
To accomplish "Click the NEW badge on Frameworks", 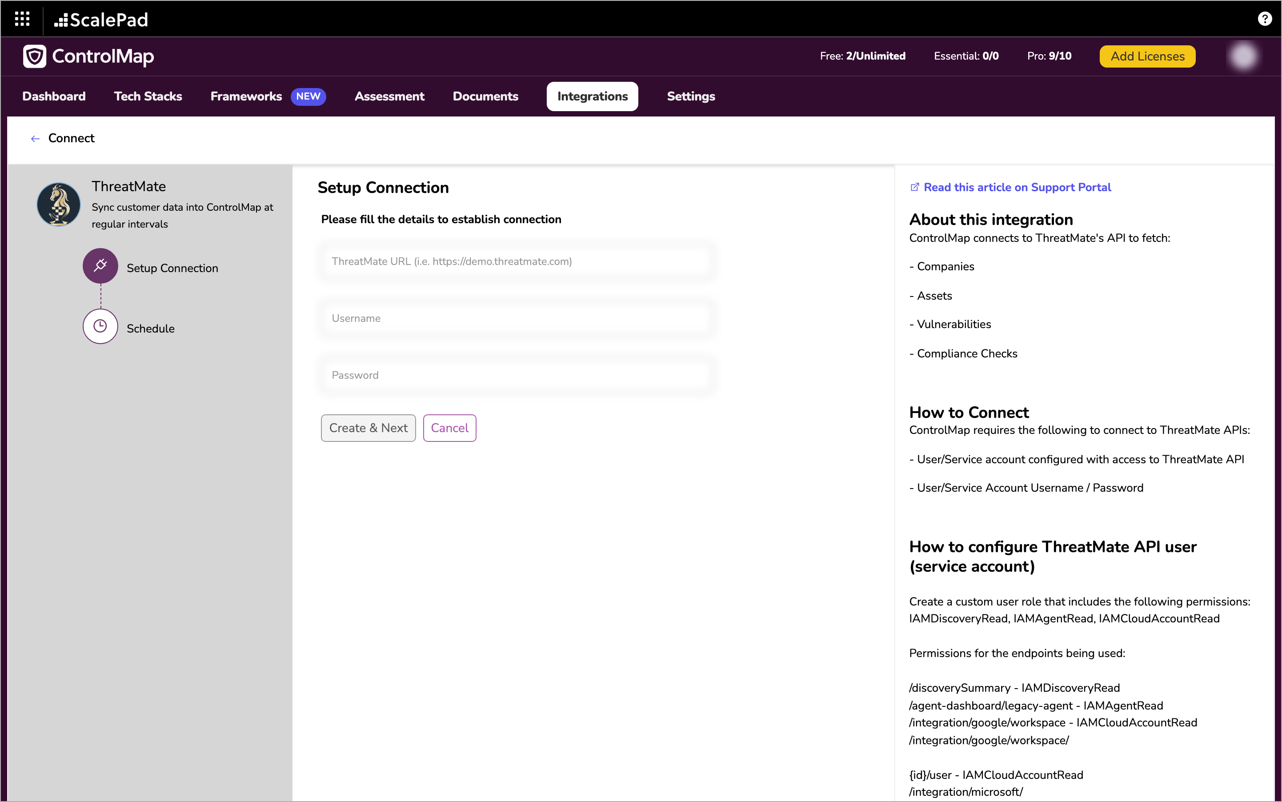I will [308, 96].
